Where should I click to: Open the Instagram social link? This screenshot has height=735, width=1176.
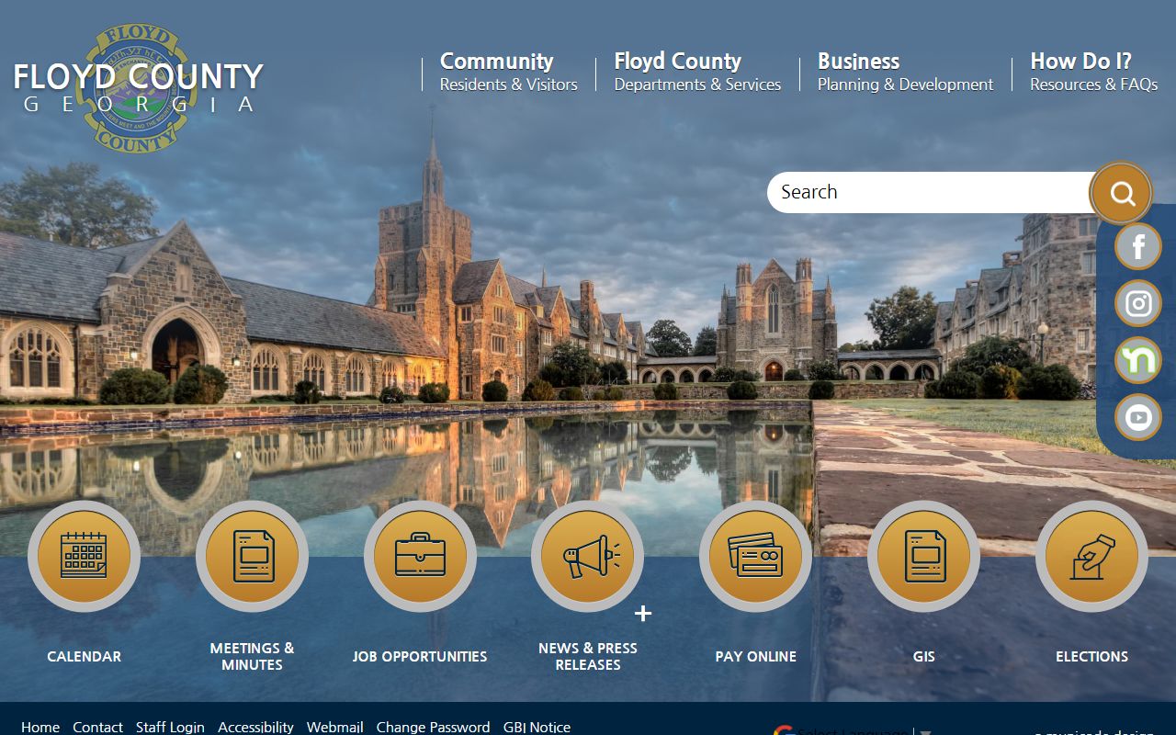pyautogui.click(x=1138, y=303)
